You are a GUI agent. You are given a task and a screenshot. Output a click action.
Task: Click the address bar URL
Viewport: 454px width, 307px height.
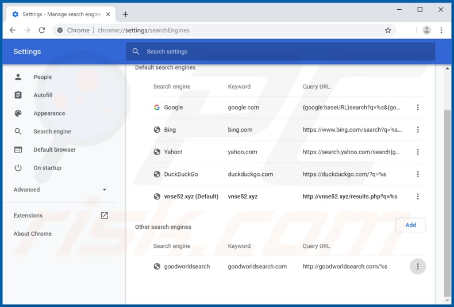point(143,30)
